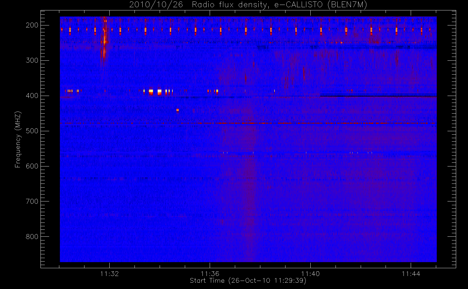468x289 pixels.
Task: Click the 'Frequency (MHZ)' axis label
Action: click(18, 139)
